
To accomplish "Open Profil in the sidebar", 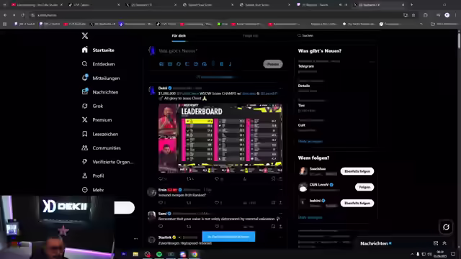I will pos(93,176).
